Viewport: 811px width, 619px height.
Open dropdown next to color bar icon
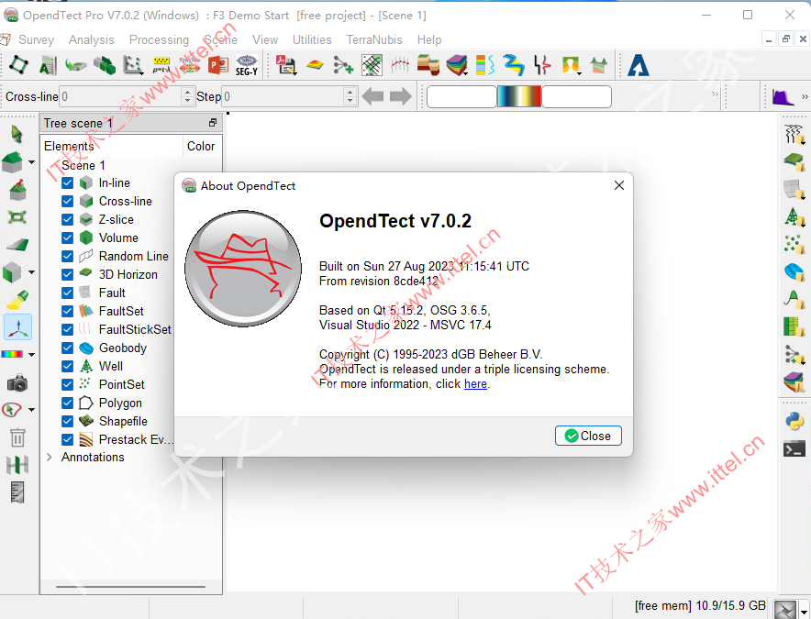(31, 354)
